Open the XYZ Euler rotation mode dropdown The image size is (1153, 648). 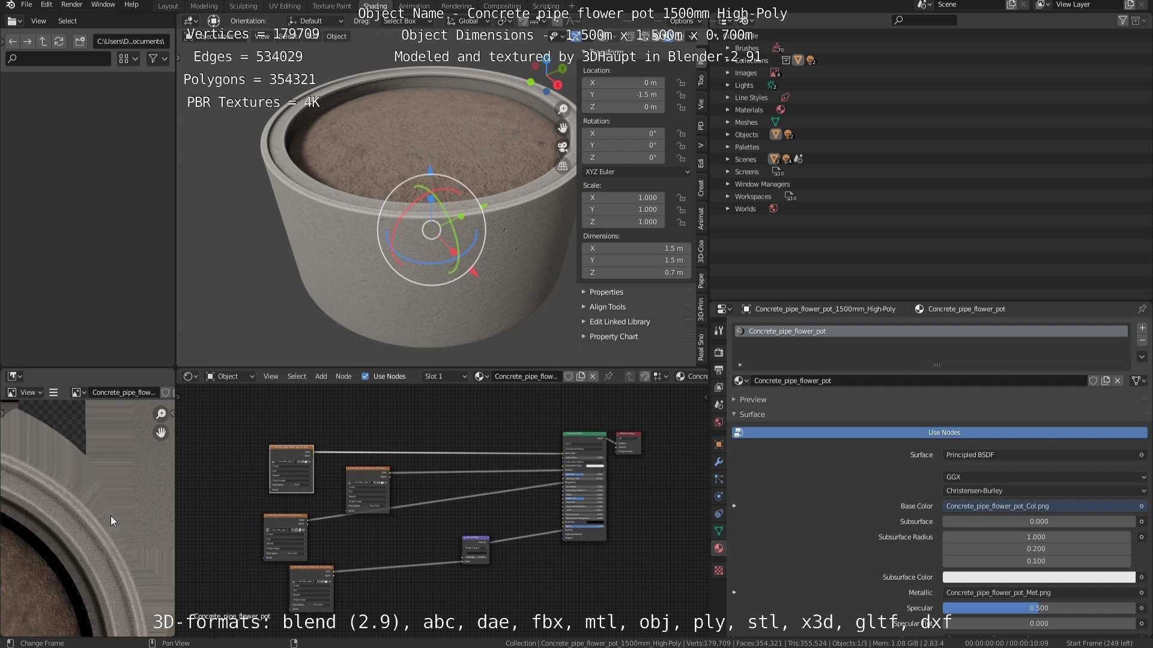[637, 172]
